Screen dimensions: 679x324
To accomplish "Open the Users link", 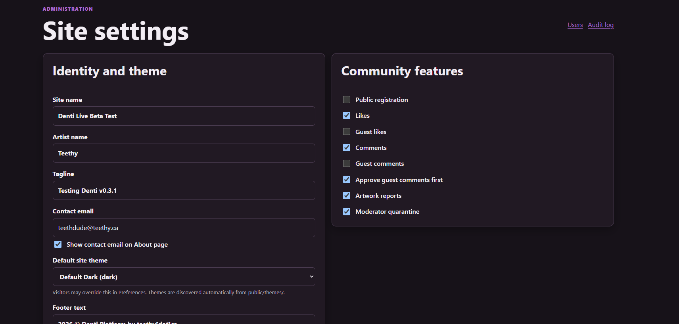I will 575,25.
